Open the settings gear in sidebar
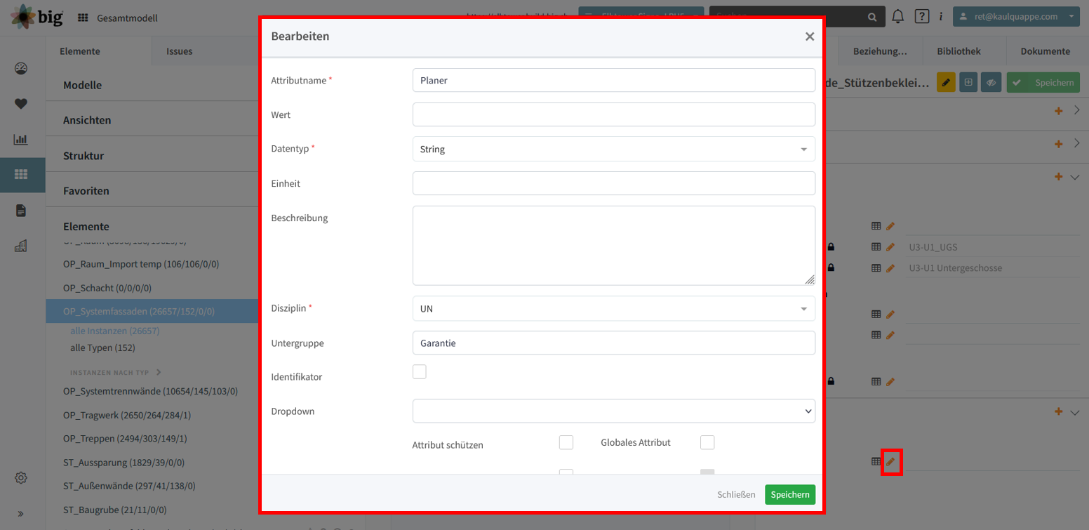The width and height of the screenshot is (1089, 530). 21,478
